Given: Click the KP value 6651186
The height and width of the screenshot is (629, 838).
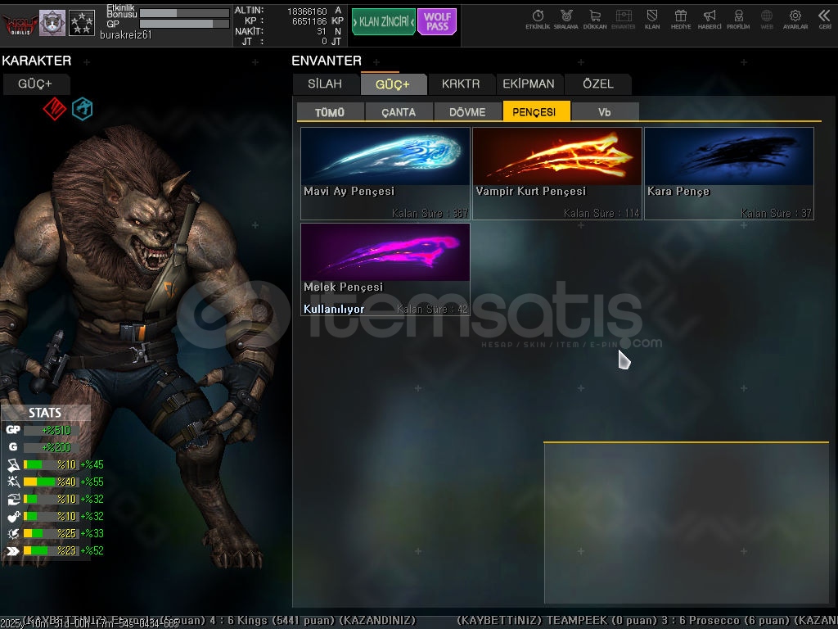Looking at the screenshot, I should [x=309, y=21].
